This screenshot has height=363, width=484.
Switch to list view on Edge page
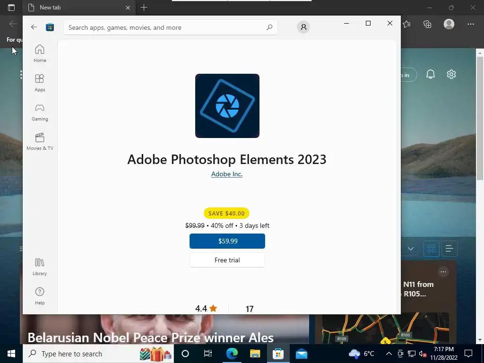tap(449, 249)
